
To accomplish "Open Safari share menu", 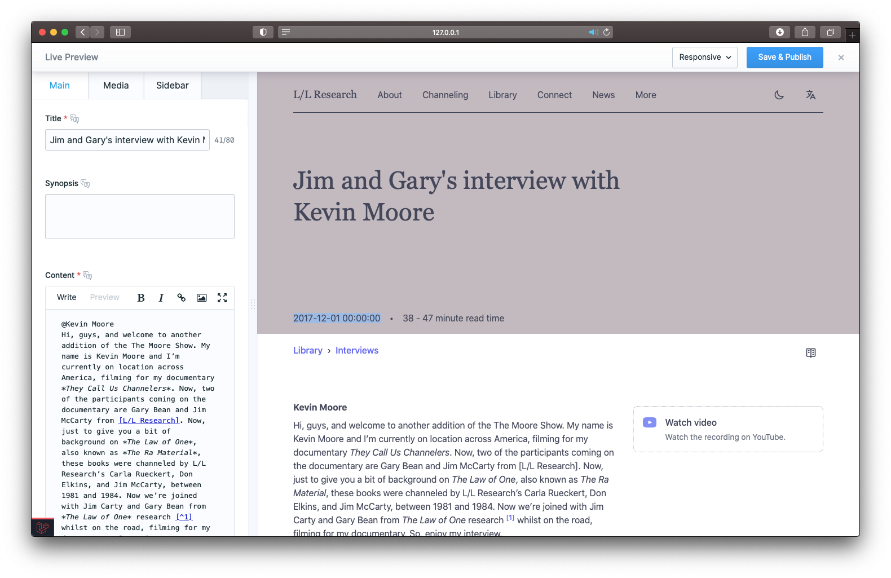I will click(805, 32).
